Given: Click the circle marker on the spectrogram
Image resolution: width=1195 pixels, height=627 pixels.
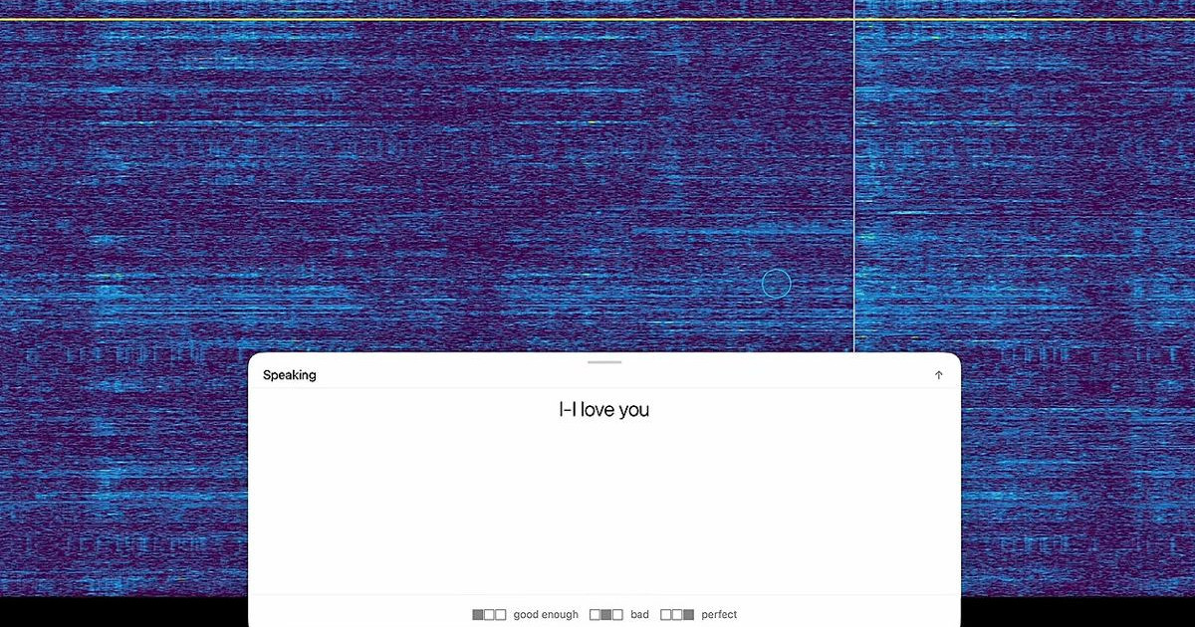Looking at the screenshot, I should tap(776, 284).
